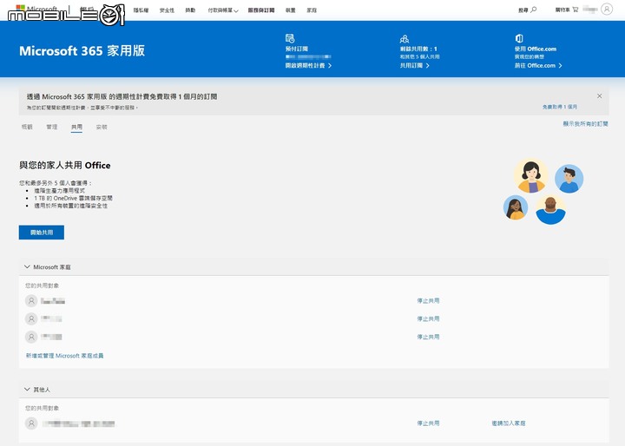Open the 安全性 menu item
Viewport: 625px width, 446px height.
point(167,10)
